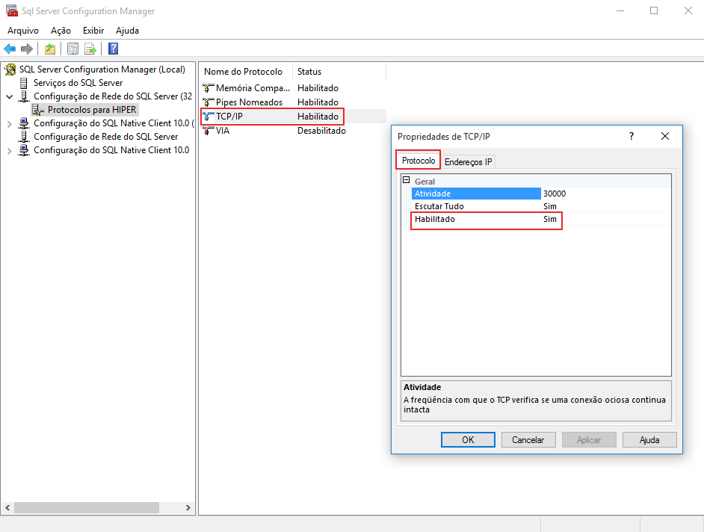The width and height of the screenshot is (704, 532).
Task: Open the Properties toolbar icon
Action: coord(72,49)
